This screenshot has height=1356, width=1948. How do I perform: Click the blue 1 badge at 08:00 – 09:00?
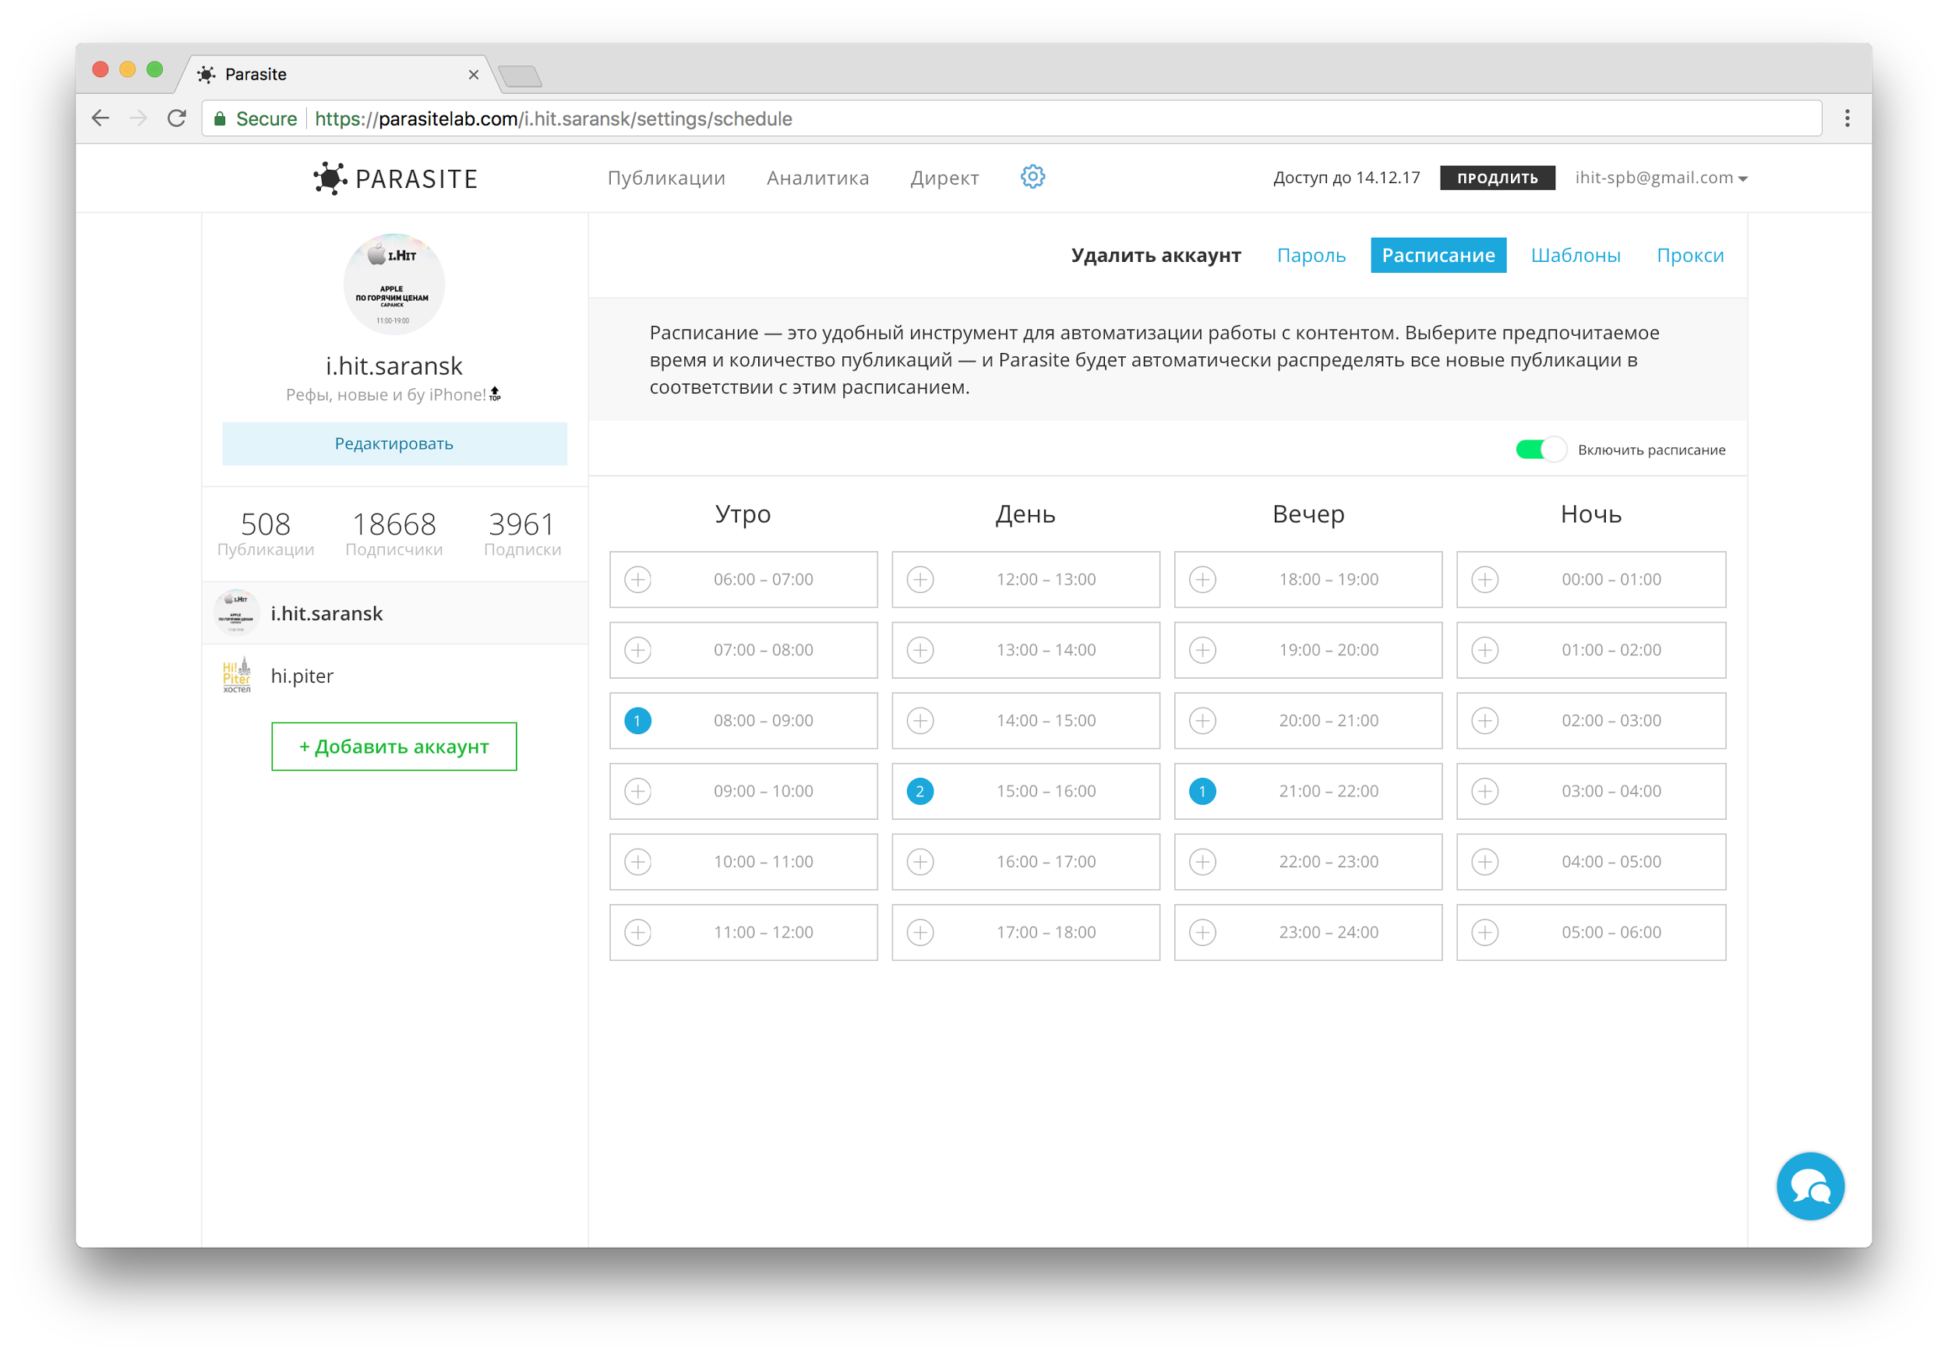pos(638,720)
